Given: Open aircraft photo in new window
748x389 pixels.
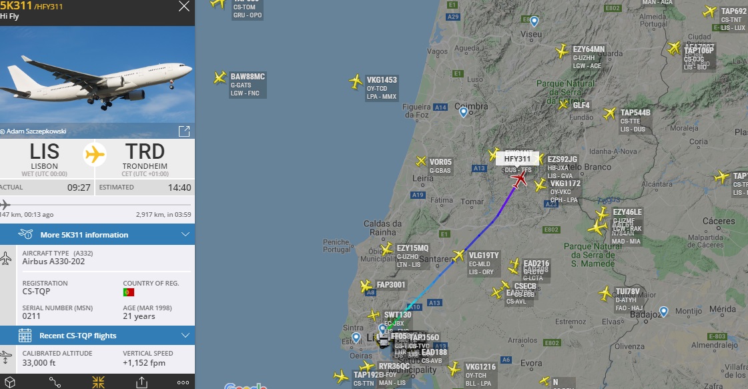Looking at the screenshot, I should [x=184, y=131].
